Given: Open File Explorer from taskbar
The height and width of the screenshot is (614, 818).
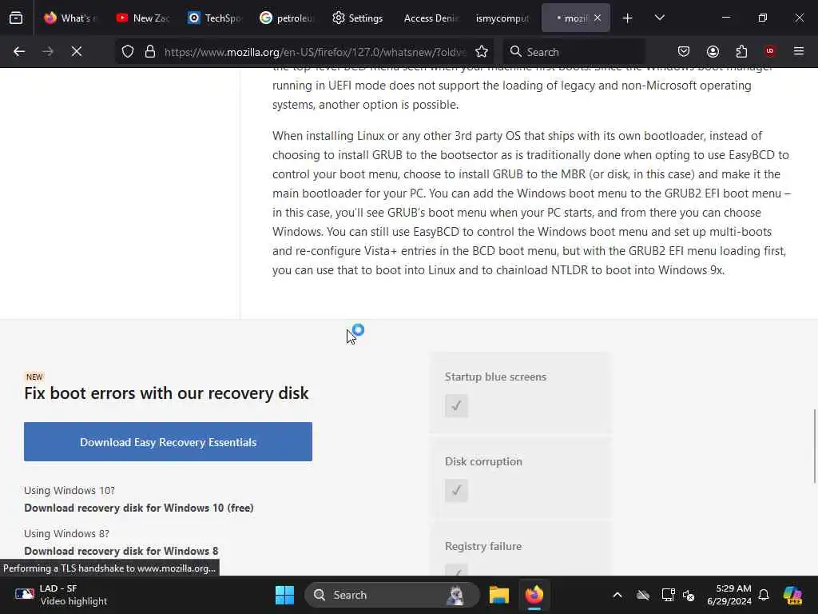Looking at the screenshot, I should pyautogui.click(x=498, y=595).
